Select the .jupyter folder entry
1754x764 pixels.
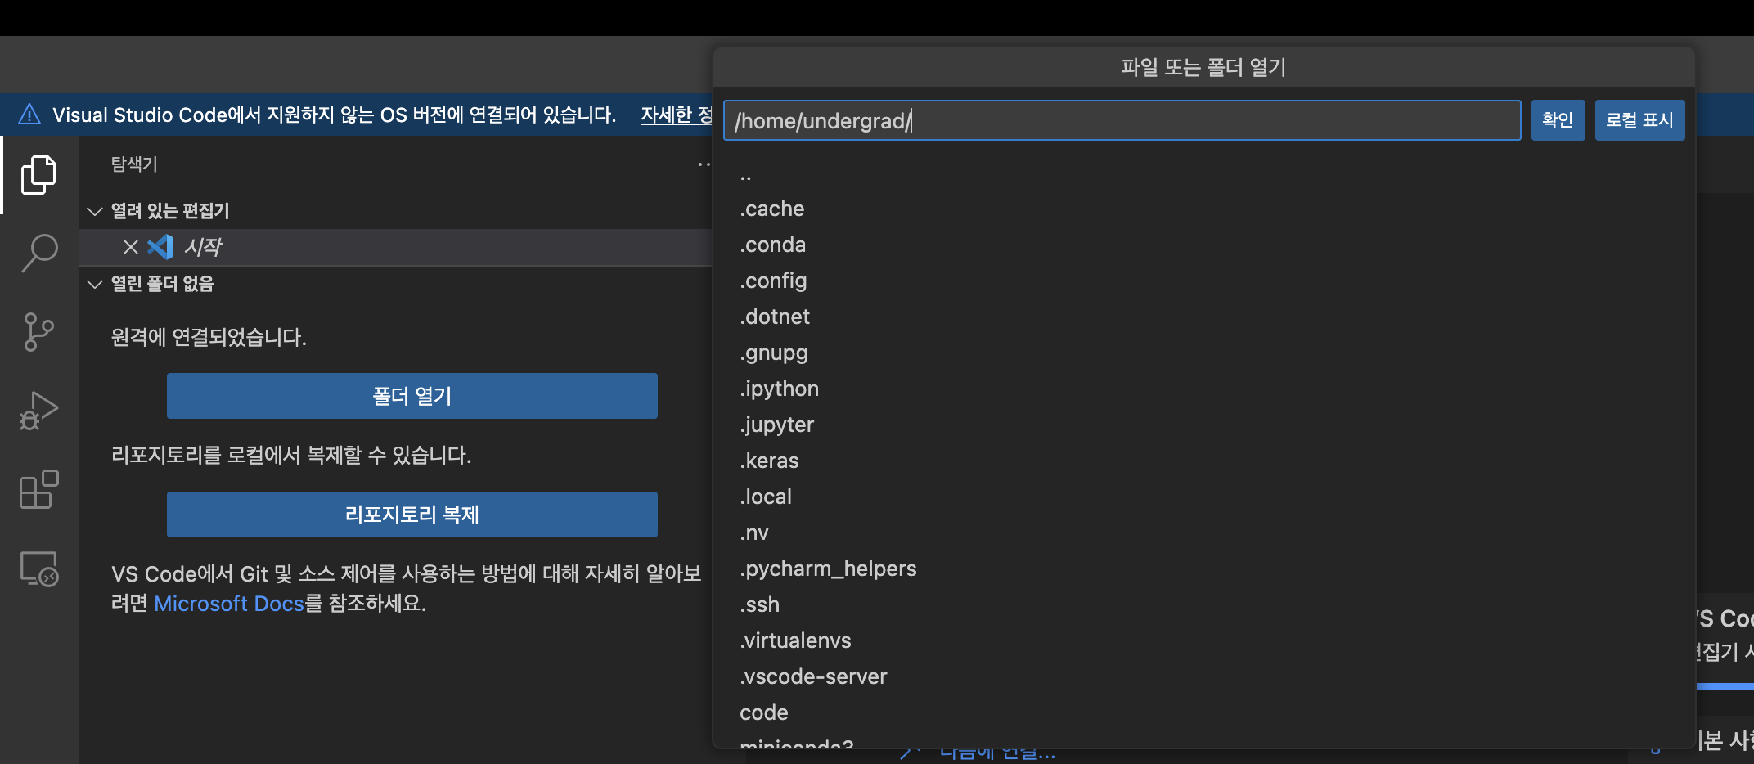tap(1203, 425)
